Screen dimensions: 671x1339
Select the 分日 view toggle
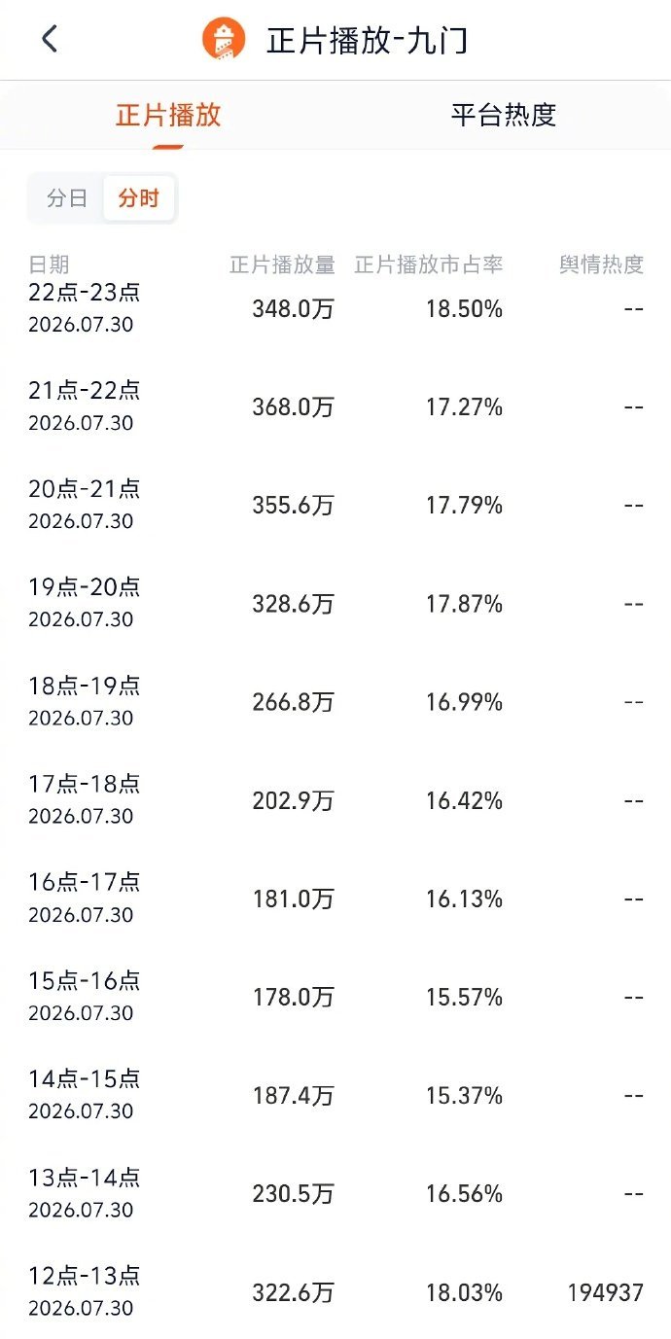click(x=67, y=198)
